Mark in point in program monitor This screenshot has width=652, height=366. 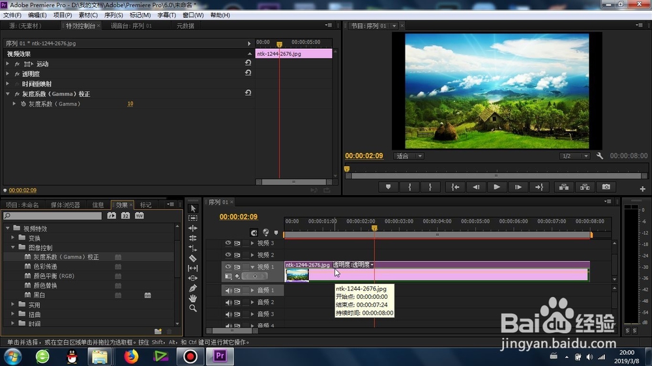pyautogui.click(x=409, y=188)
